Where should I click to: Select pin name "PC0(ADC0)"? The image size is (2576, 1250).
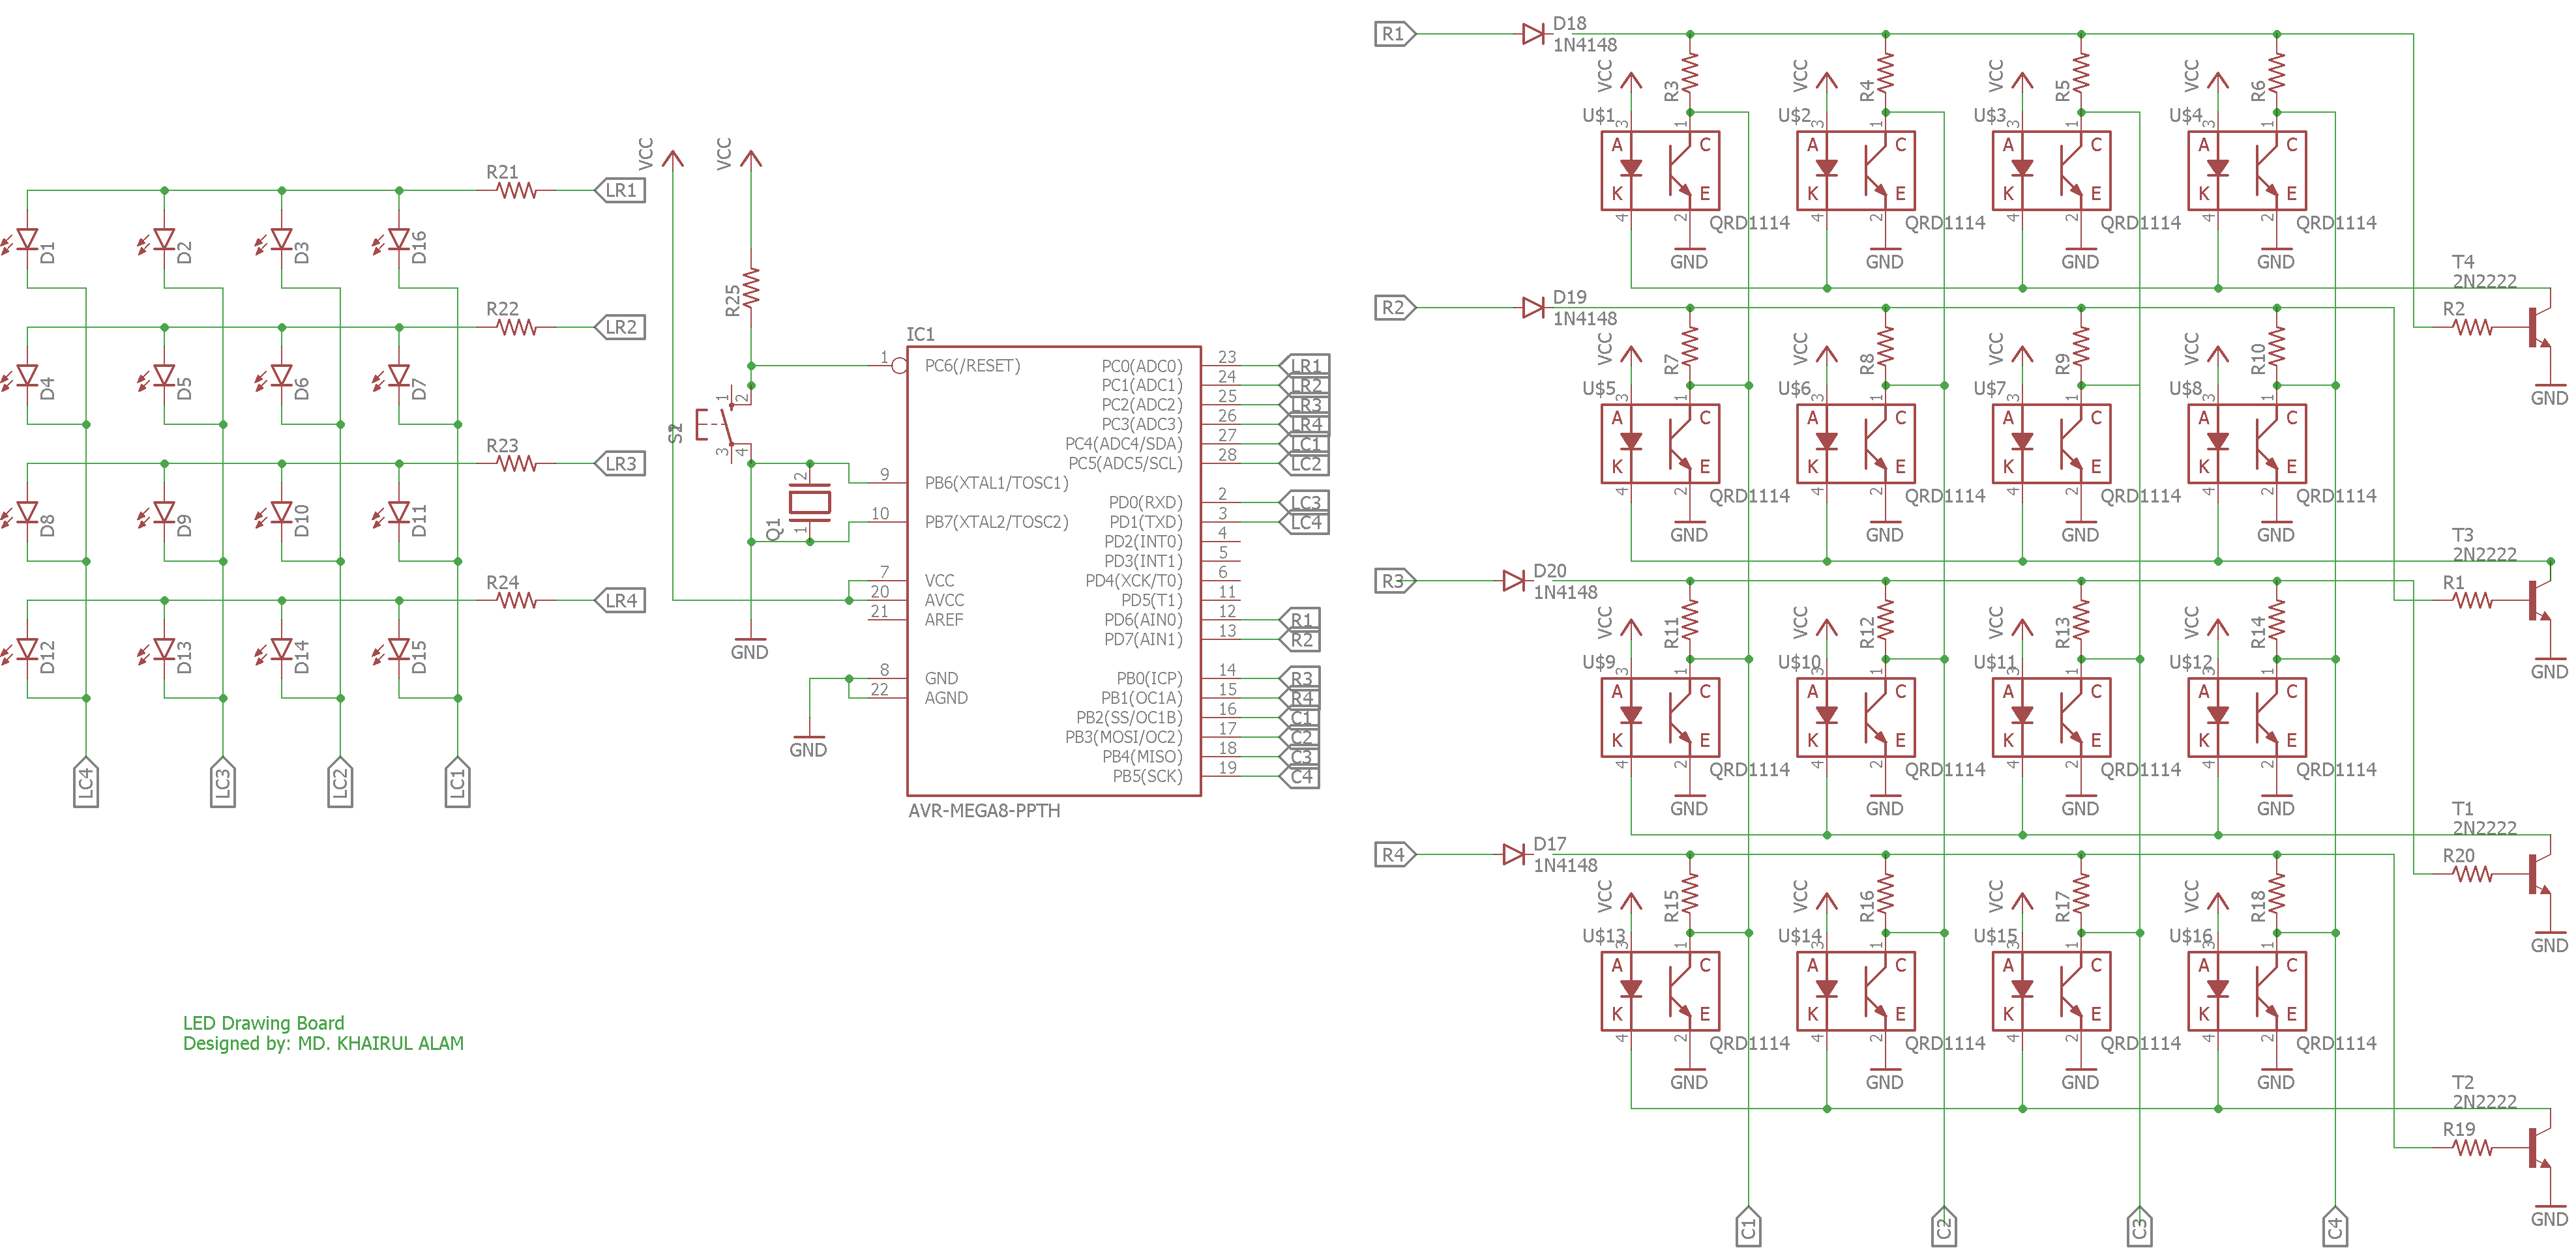coord(1142,366)
